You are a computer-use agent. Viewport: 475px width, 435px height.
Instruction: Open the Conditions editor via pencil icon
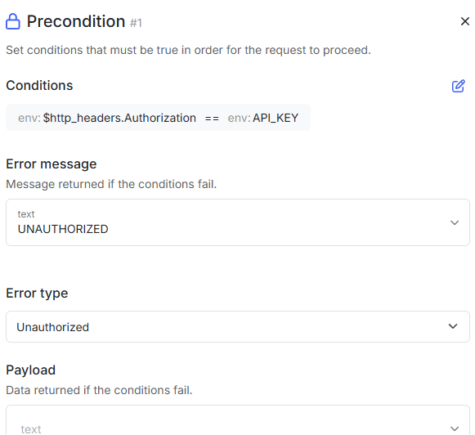tap(458, 86)
